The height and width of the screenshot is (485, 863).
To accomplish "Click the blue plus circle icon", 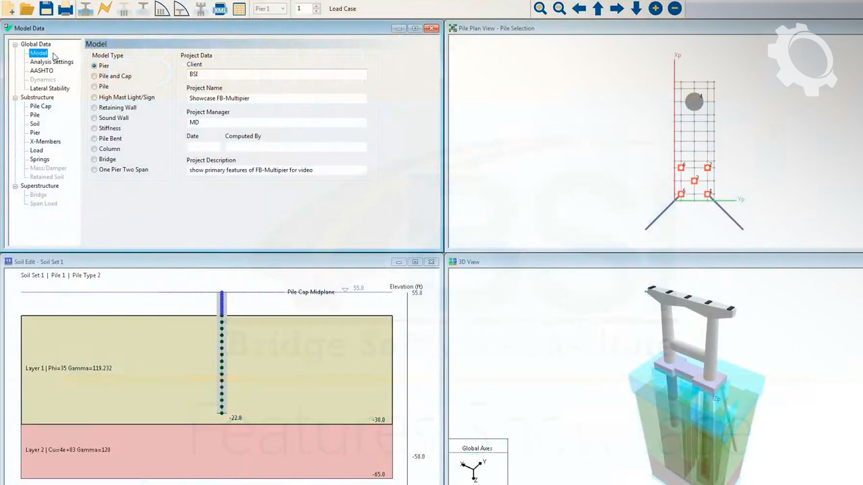I will click(x=655, y=9).
